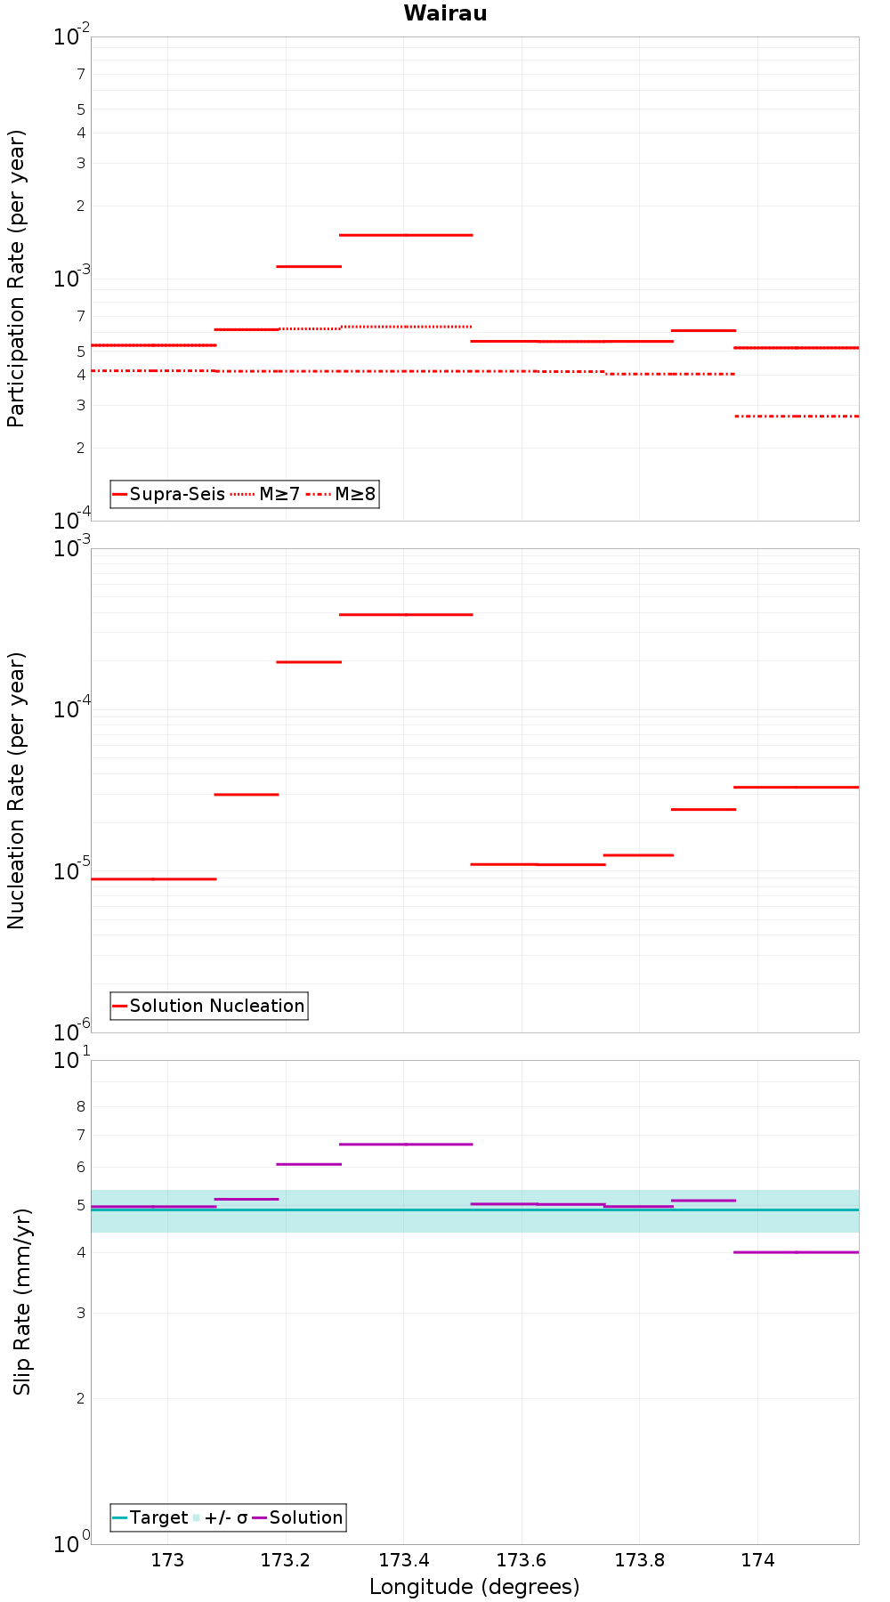Click the +/- σ legend swatch
890x1602 pixels.
click(x=197, y=1517)
